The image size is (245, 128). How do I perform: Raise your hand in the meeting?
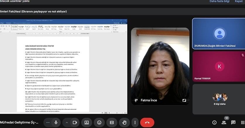pos(124,122)
